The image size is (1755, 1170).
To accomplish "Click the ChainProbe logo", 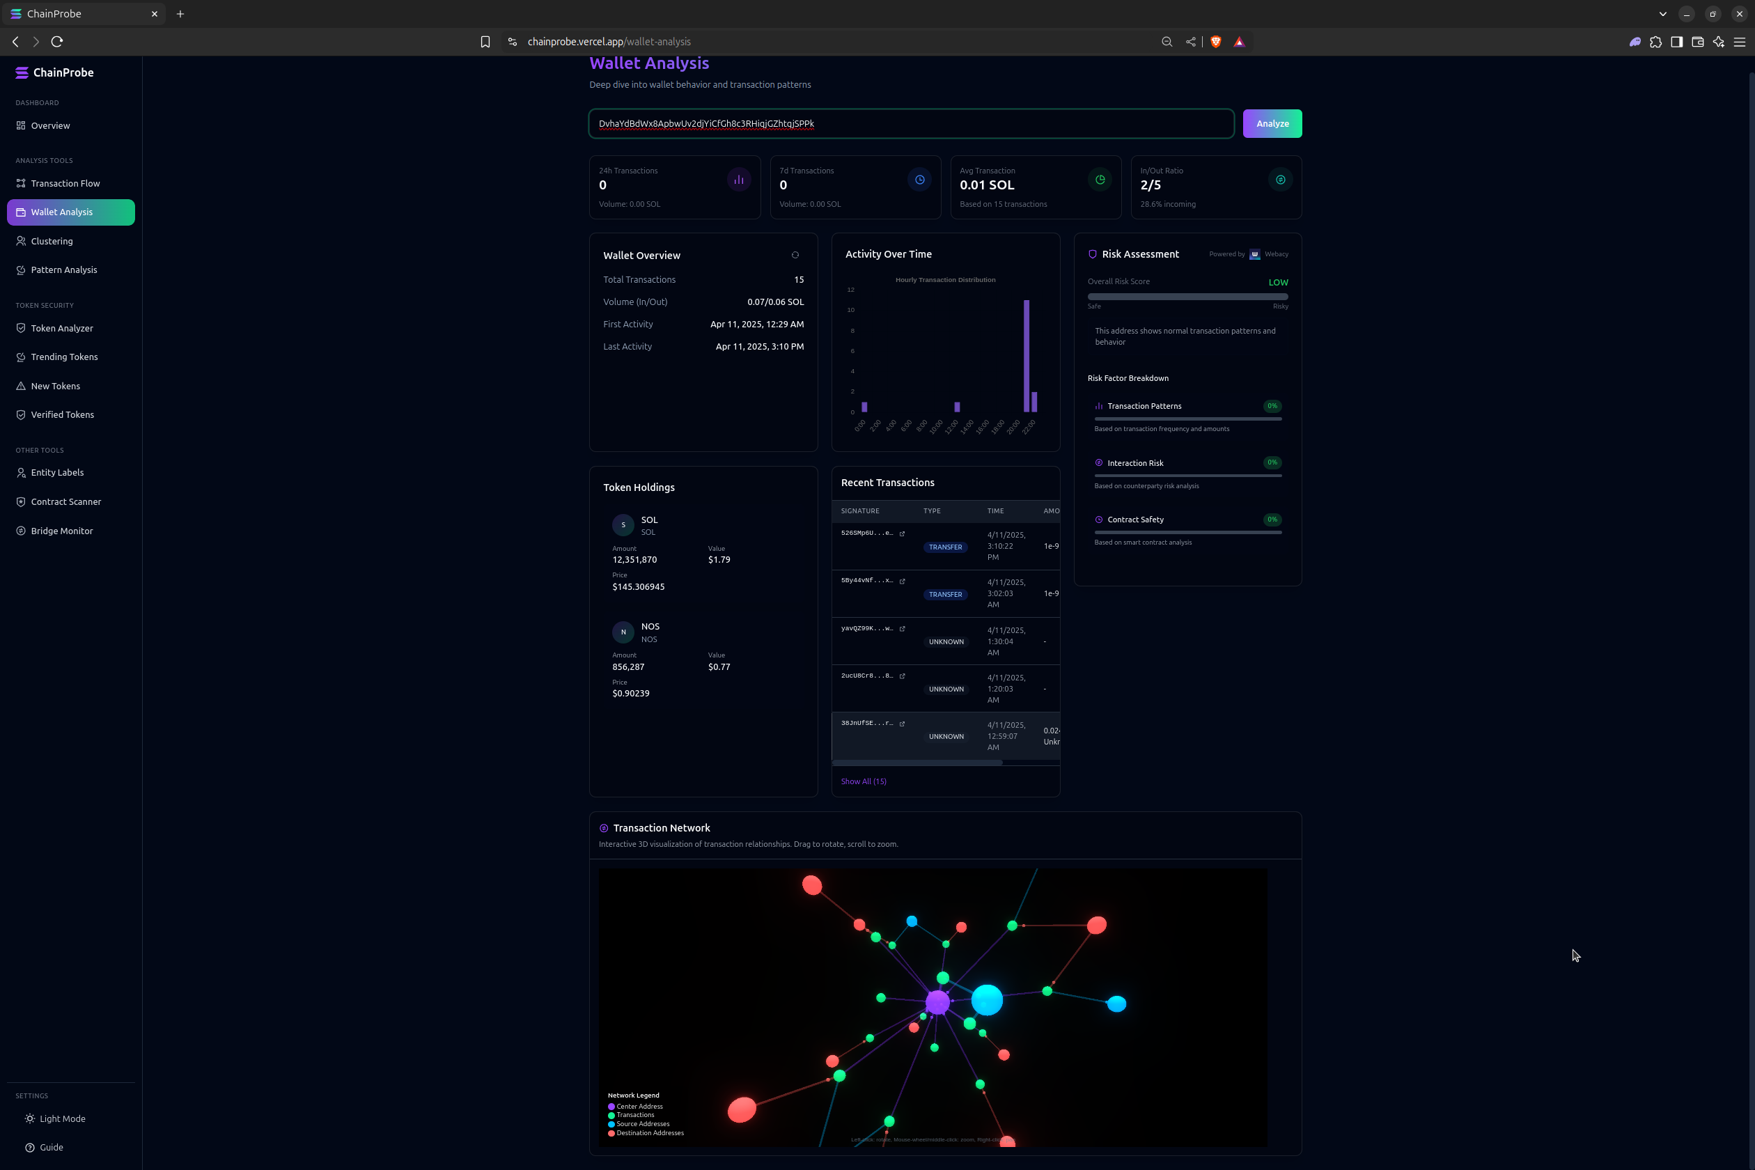I will (x=54, y=72).
